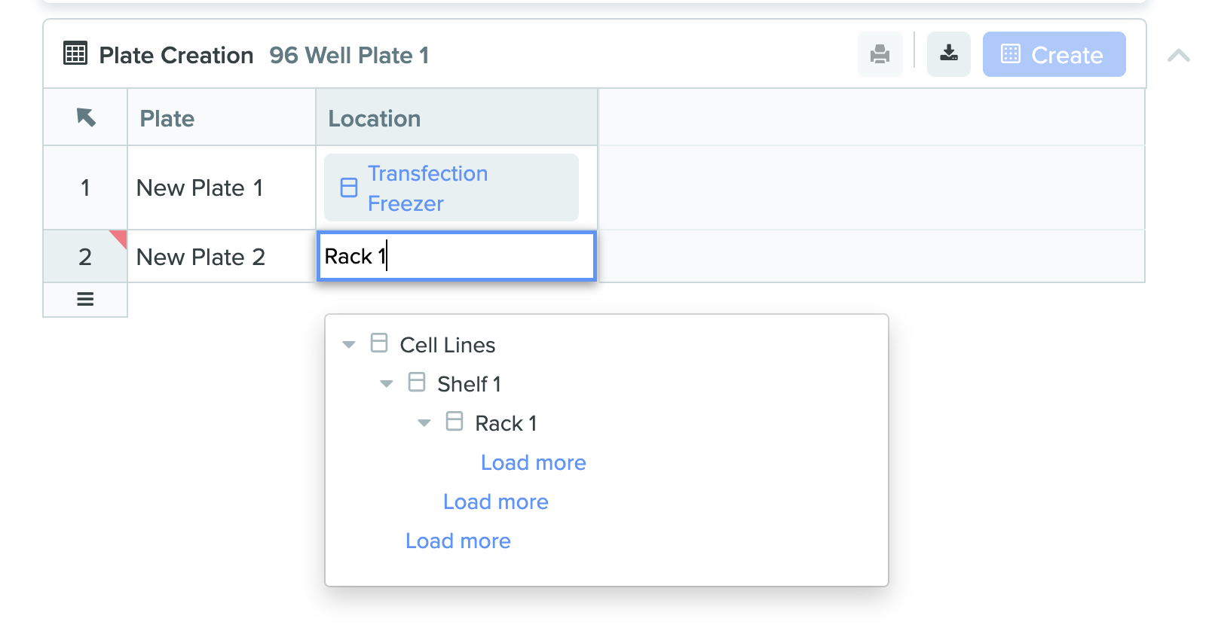This screenshot has height=634, width=1215.
Task: Click the storage icon next to Shelf 1
Action: [x=417, y=383]
